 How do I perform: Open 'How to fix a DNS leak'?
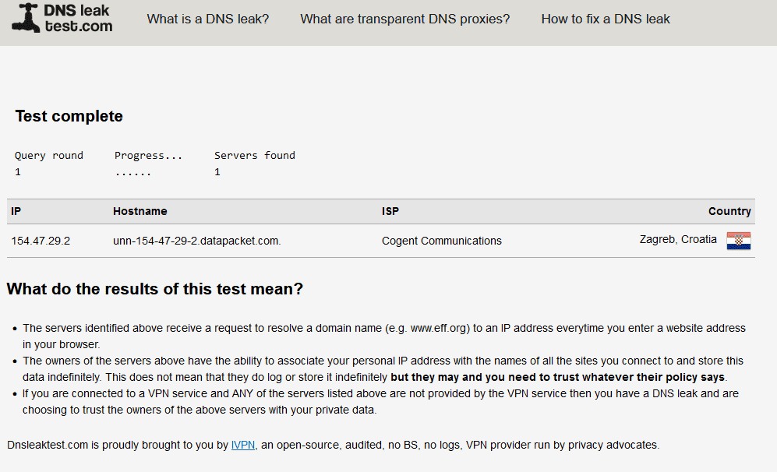[x=605, y=19]
